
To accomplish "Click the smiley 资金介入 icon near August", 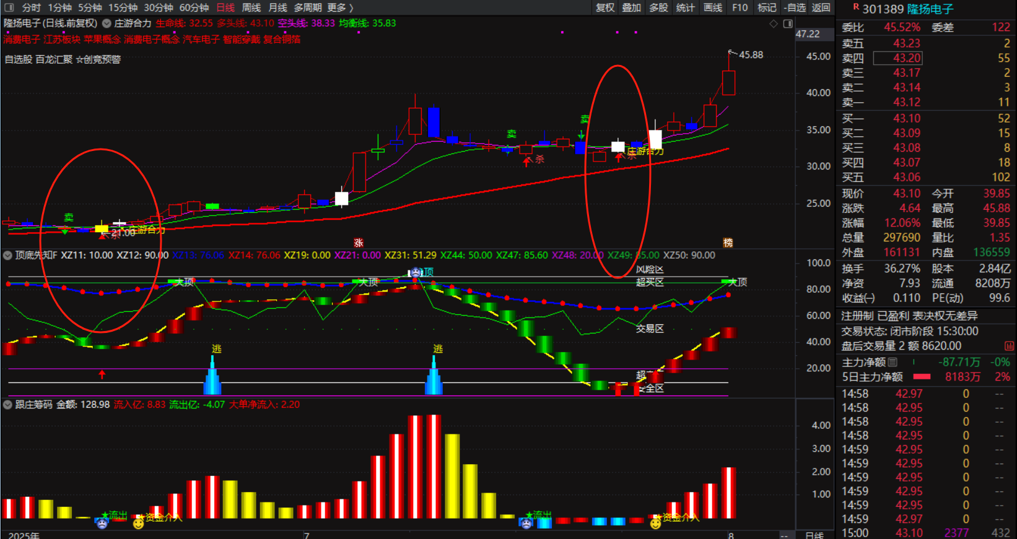I will tap(655, 524).
